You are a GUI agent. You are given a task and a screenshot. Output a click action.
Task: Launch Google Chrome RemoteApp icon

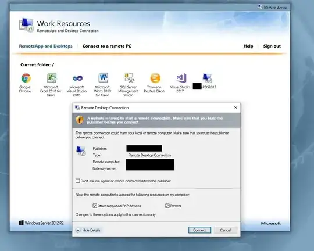[x=26, y=78]
